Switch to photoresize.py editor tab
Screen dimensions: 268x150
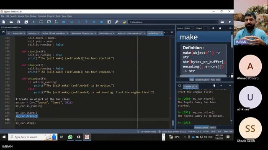coord(106,33)
